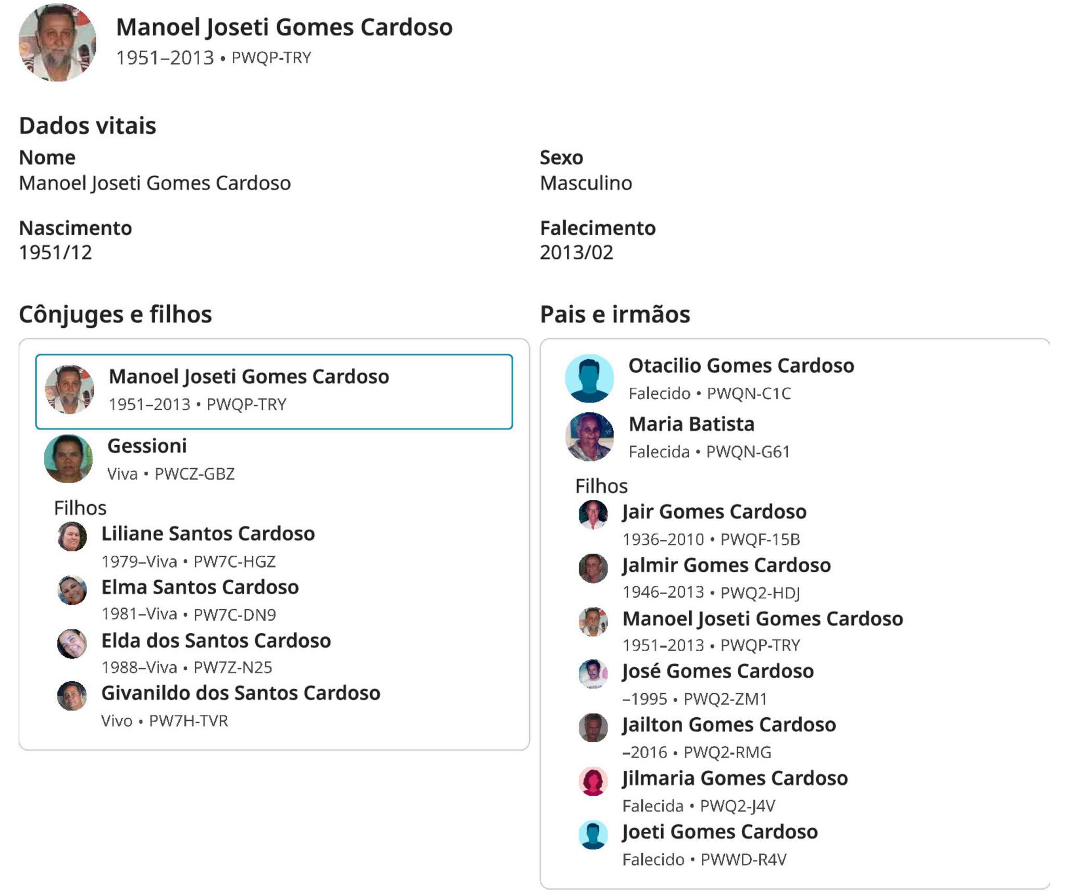Open Otacilio Gomes Cardoso's profile link
This screenshot has height=895, width=1067.
click(x=741, y=366)
